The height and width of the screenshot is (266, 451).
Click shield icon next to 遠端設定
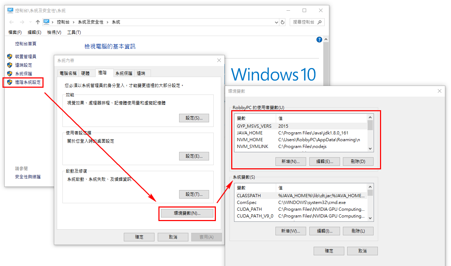coord(10,65)
